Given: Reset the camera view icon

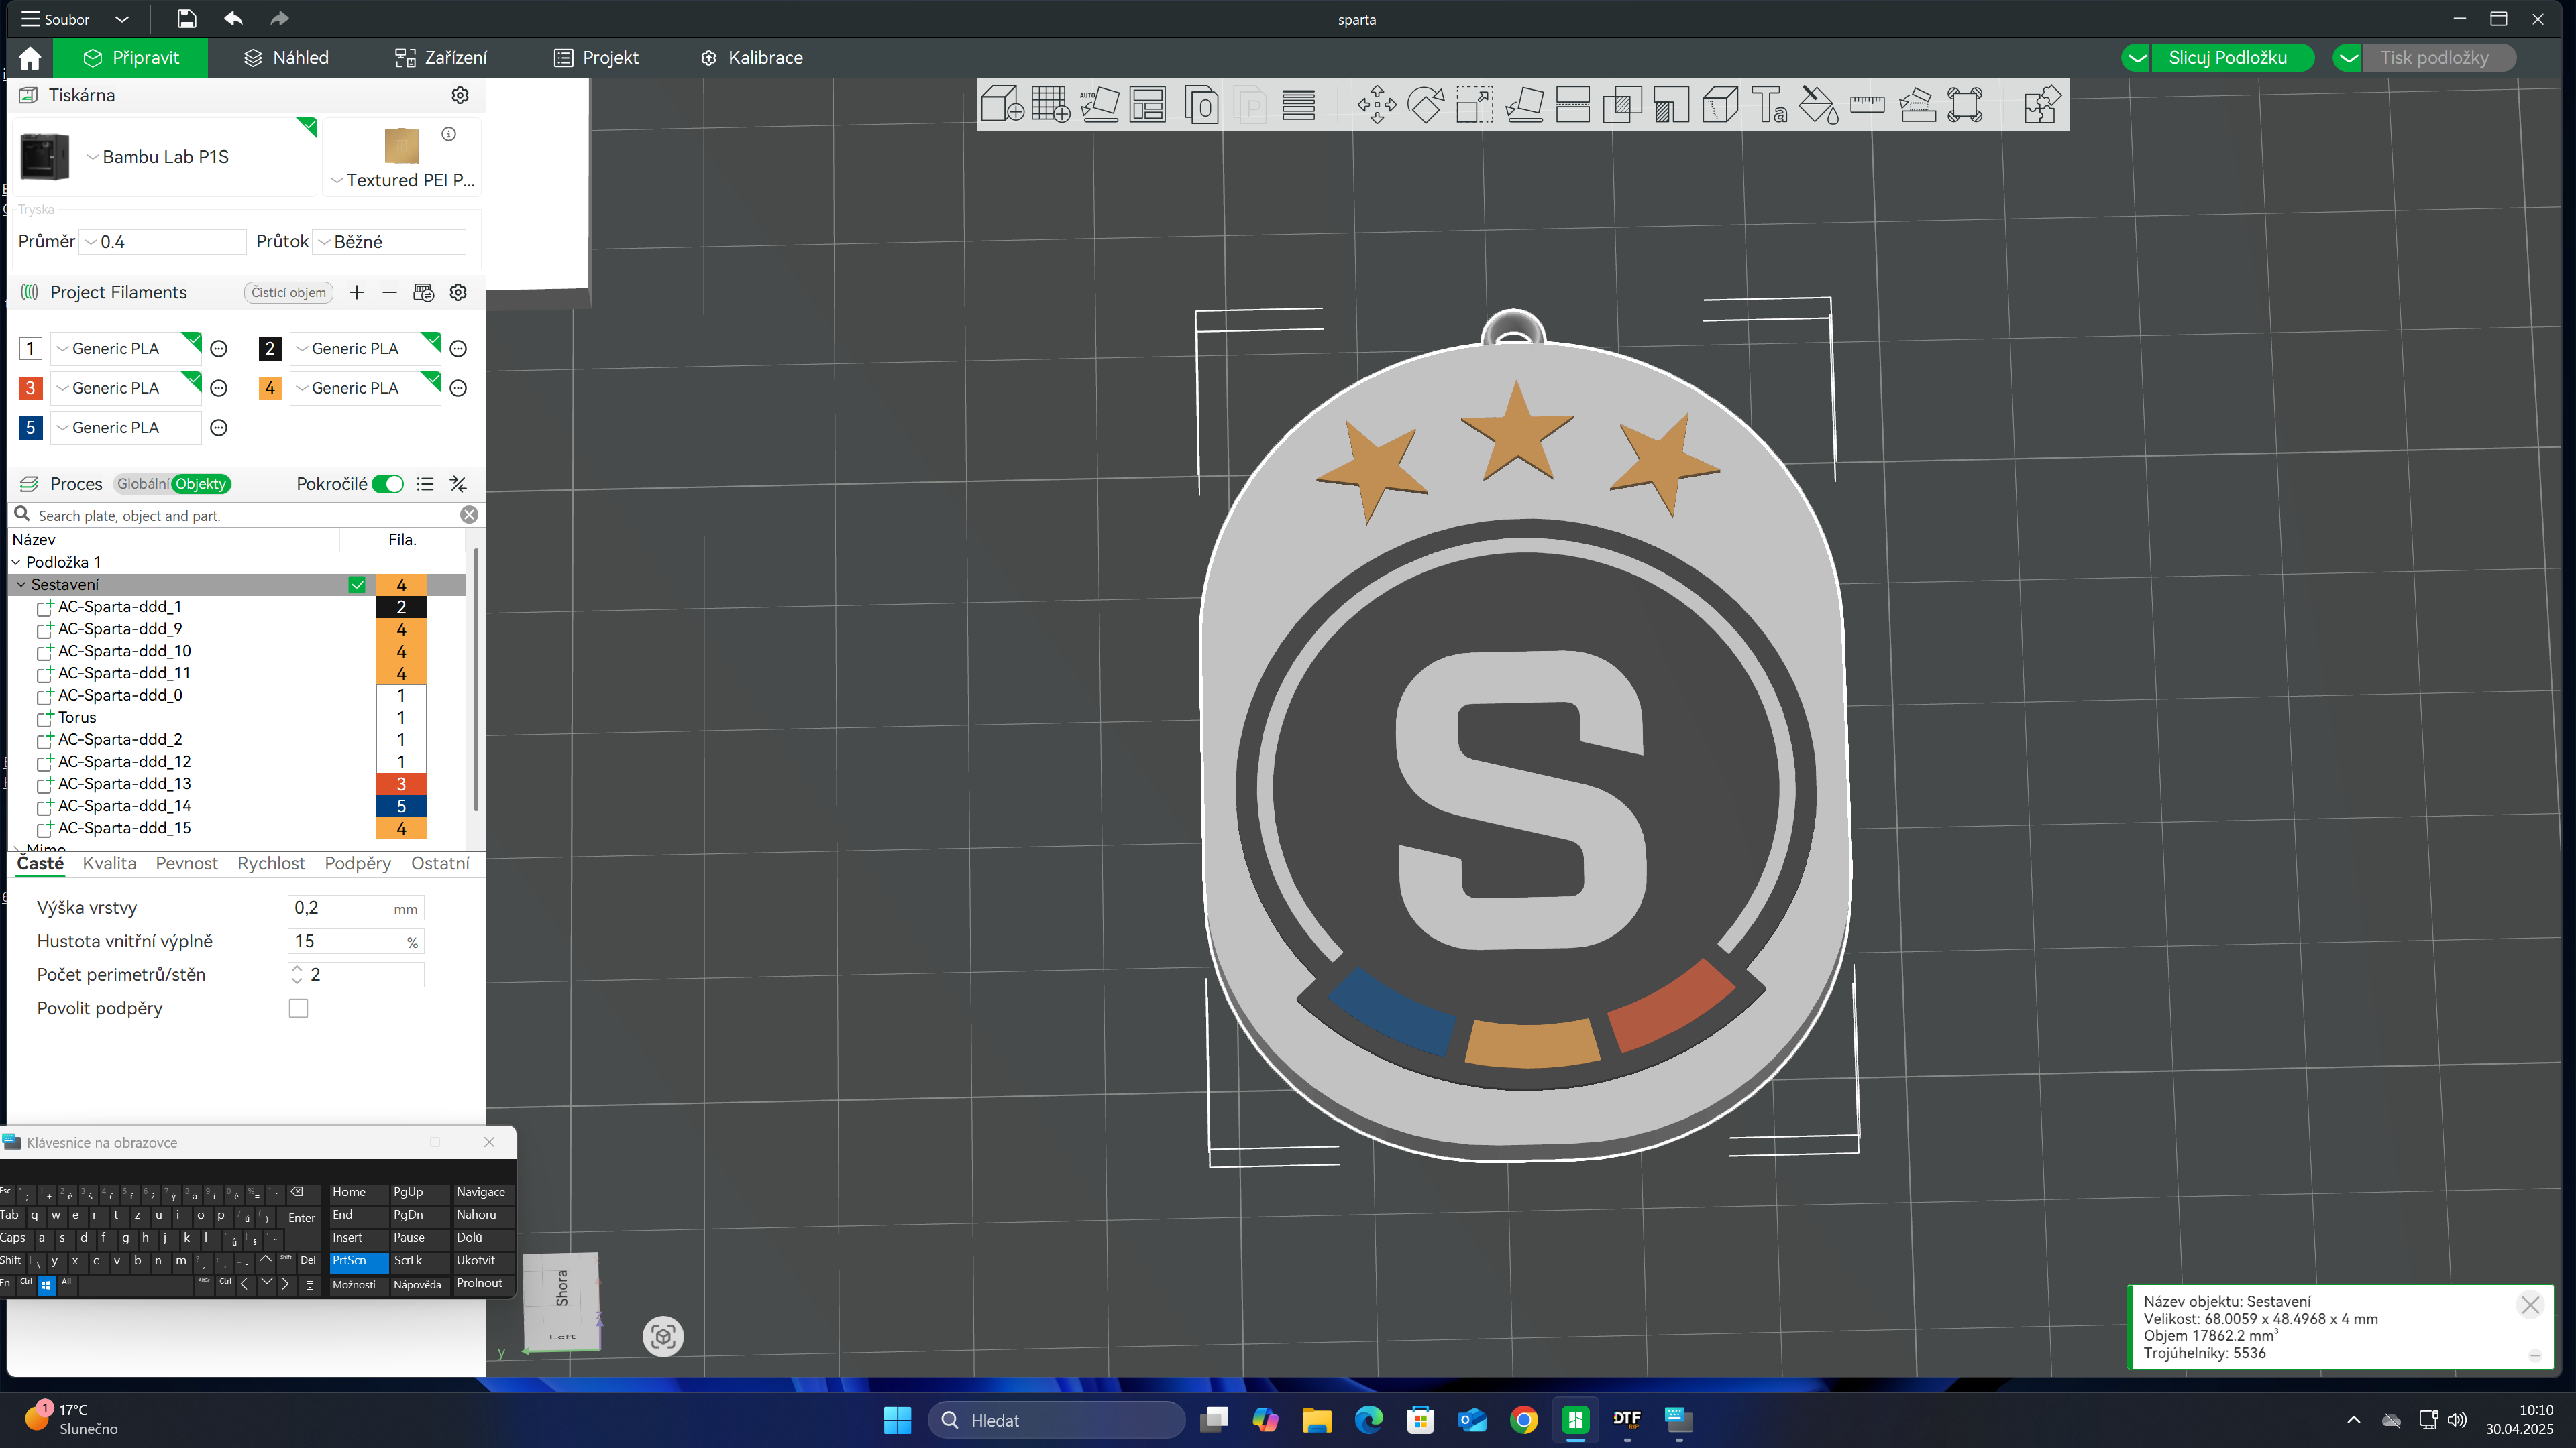Looking at the screenshot, I should click(663, 1336).
